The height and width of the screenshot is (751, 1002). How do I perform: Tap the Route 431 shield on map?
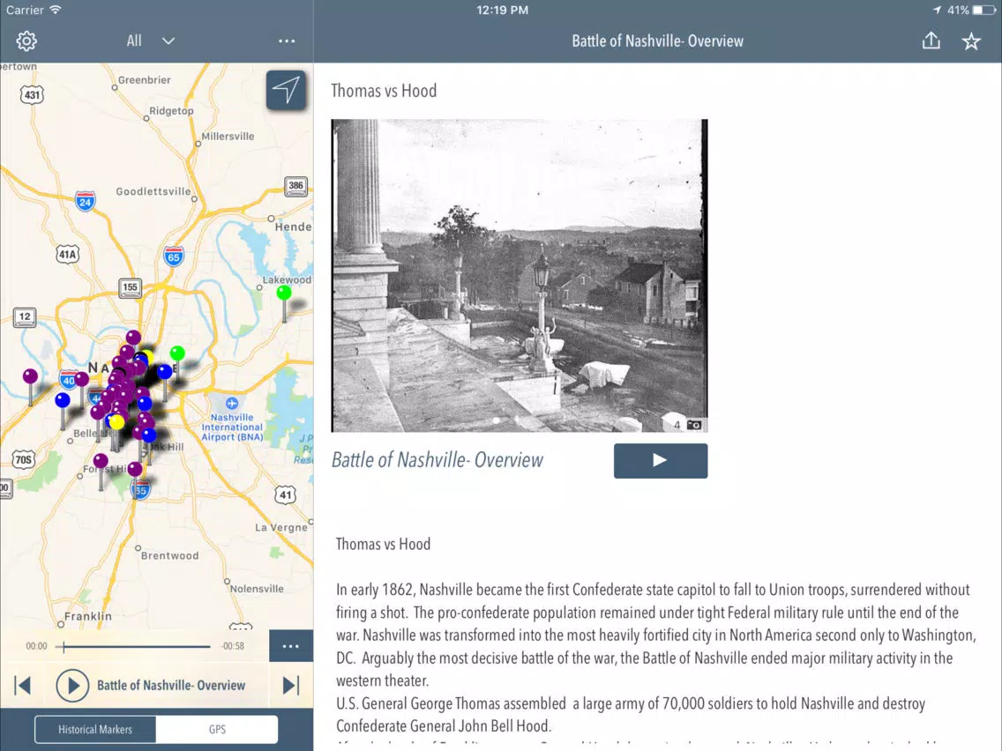32,95
